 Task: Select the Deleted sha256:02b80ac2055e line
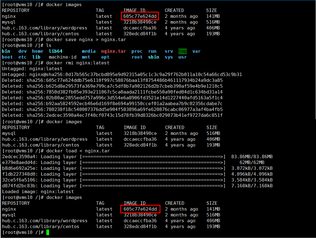coord(112,98)
